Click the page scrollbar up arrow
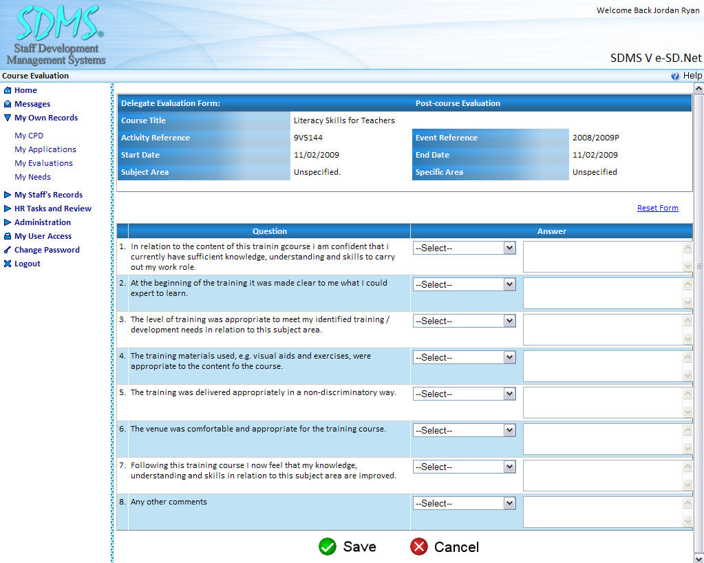The image size is (704, 563). point(698,89)
